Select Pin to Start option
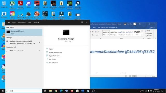Viewport: 166px width, 93px height. (53, 59)
